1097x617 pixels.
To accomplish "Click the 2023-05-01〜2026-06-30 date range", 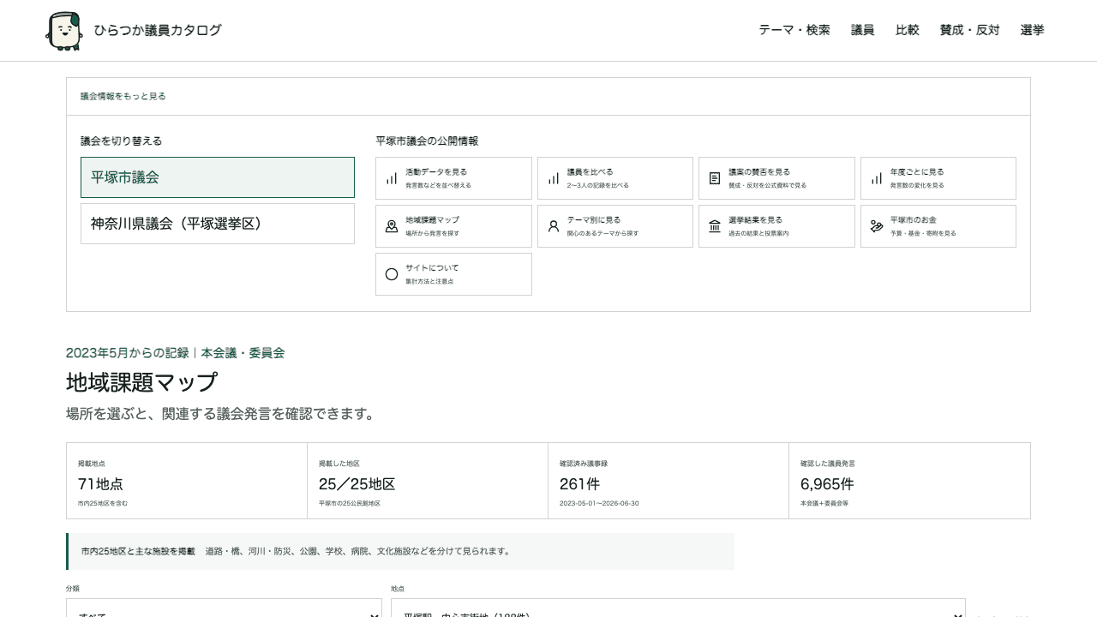I will click(599, 504).
